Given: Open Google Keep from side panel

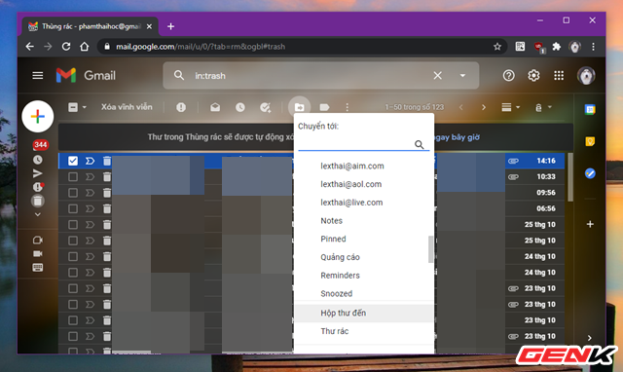Looking at the screenshot, I should (590, 141).
